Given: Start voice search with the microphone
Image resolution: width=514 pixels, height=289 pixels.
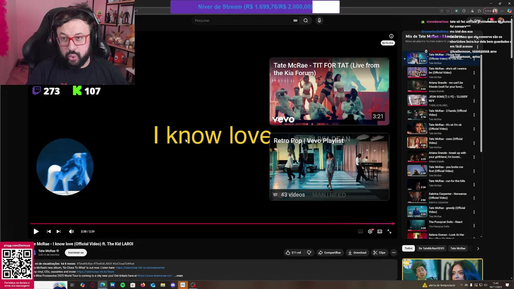Looking at the screenshot, I should 319,20.
